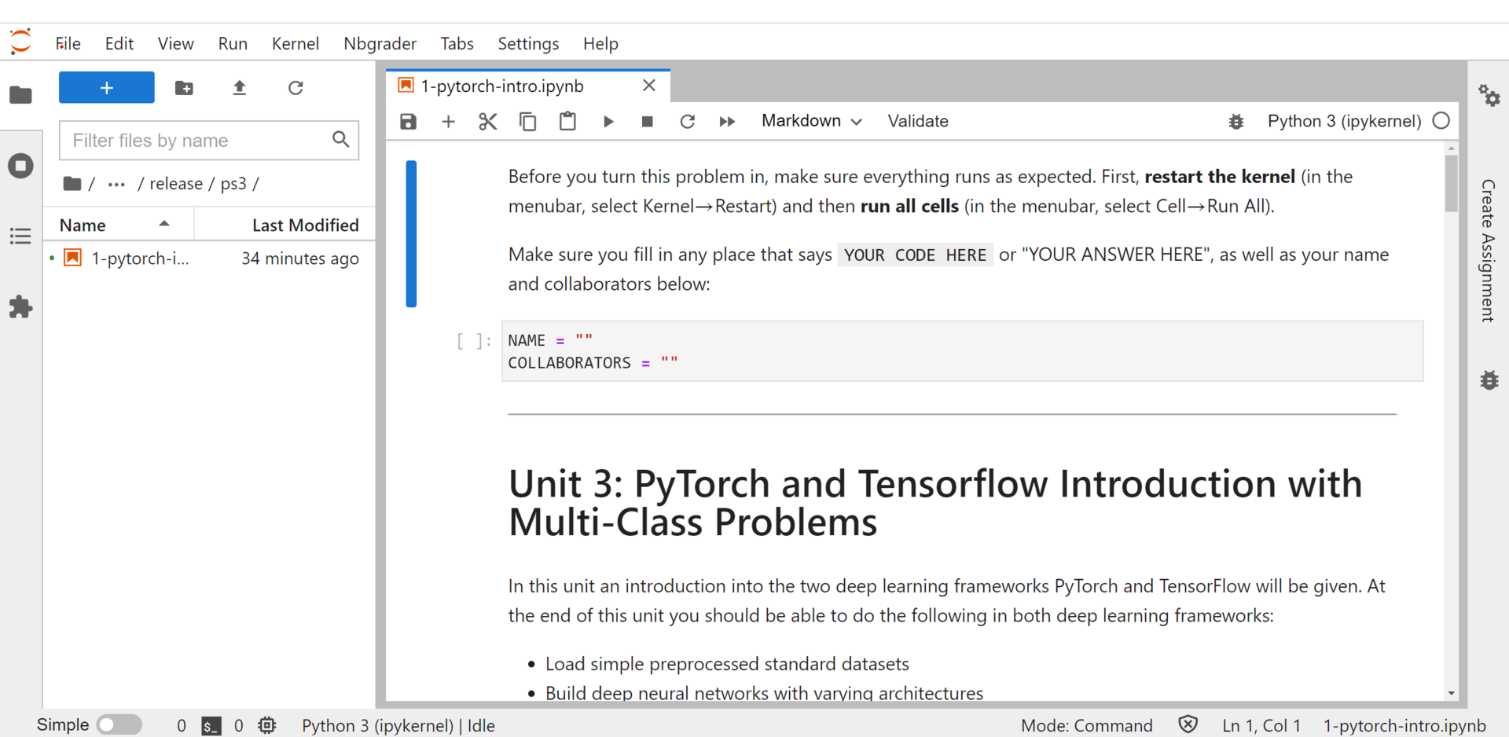Expand the collapsed breadcrumb ellipsis
The height and width of the screenshot is (737, 1509).
(x=116, y=184)
